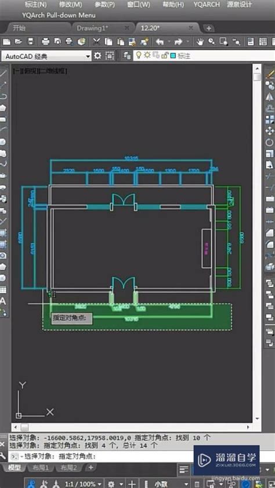Viewport: 275px width, 488px height.
Task: Click the 标注 layer color swatch
Action: point(173,56)
